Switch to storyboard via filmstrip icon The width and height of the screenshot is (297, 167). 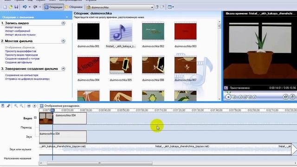(42, 106)
